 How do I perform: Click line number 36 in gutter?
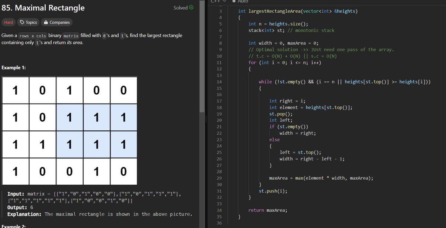click(219, 223)
